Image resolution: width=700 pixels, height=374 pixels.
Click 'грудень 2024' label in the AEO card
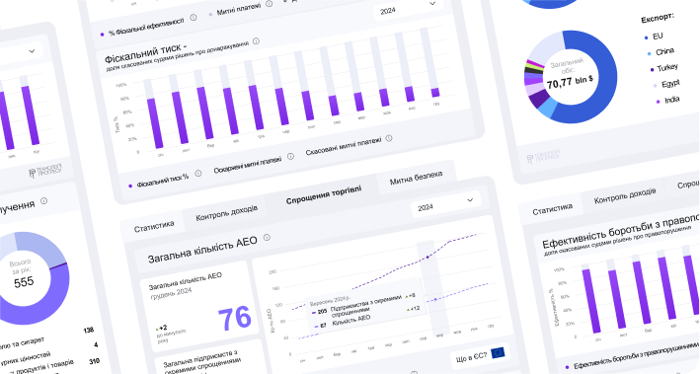pos(171,294)
